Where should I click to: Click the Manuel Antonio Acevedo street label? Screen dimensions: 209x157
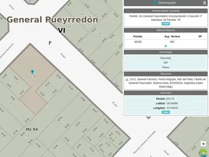click(x=145, y=142)
